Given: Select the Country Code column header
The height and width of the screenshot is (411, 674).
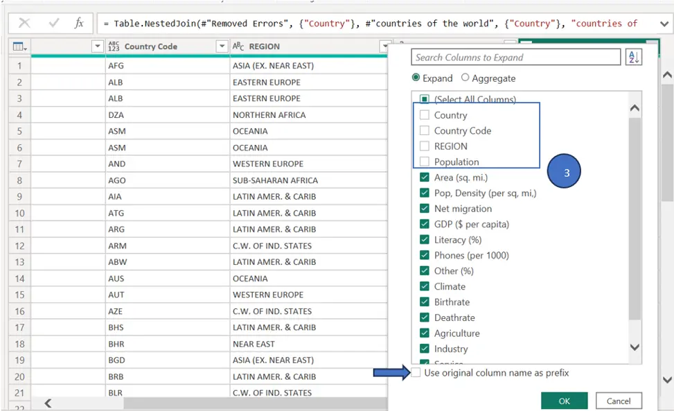Looking at the screenshot, I should (168, 46).
